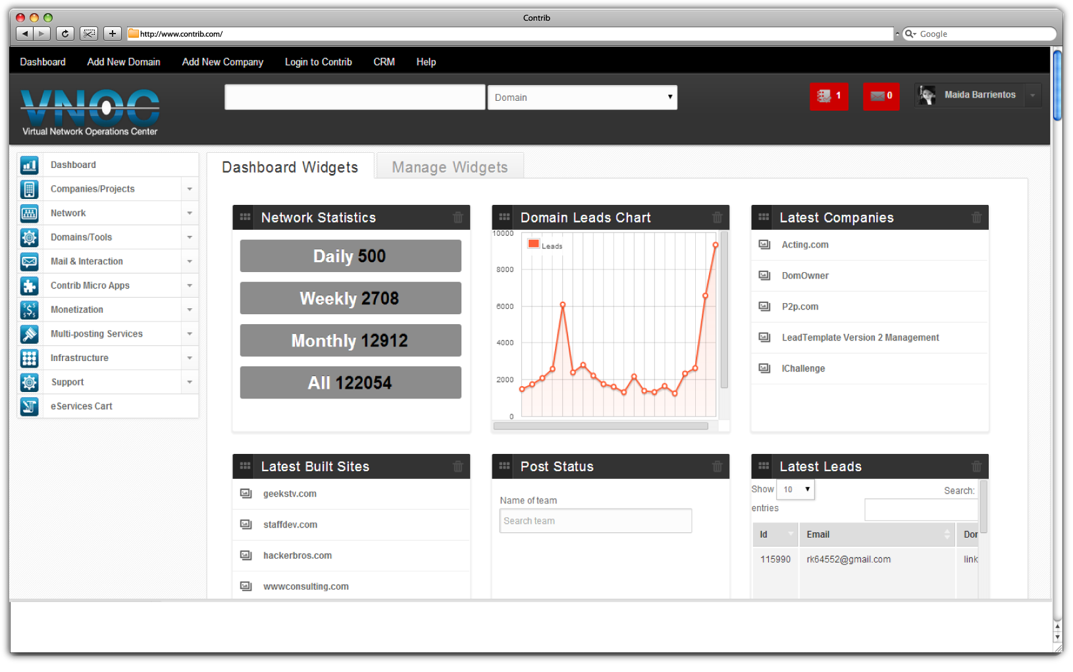Expand the Monetization menu arrow
The height and width of the screenshot is (672, 1073).
190,310
